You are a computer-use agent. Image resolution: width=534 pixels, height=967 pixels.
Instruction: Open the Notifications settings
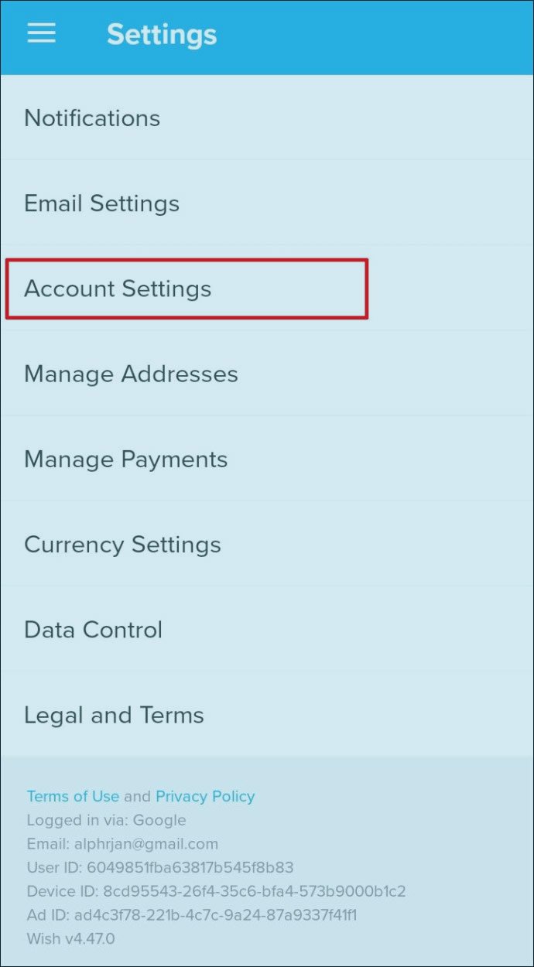pyautogui.click(x=92, y=118)
